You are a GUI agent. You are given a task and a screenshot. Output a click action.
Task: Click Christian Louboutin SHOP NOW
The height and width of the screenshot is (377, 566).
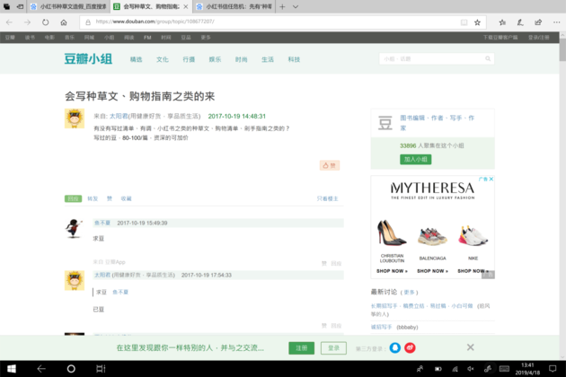392,271
